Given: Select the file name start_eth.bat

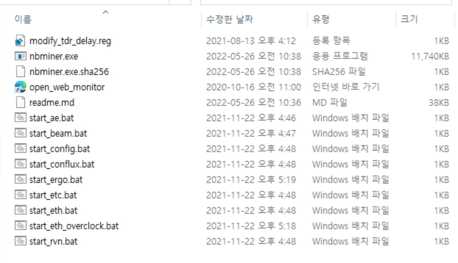Looking at the screenshot, I should coord(53,210).
